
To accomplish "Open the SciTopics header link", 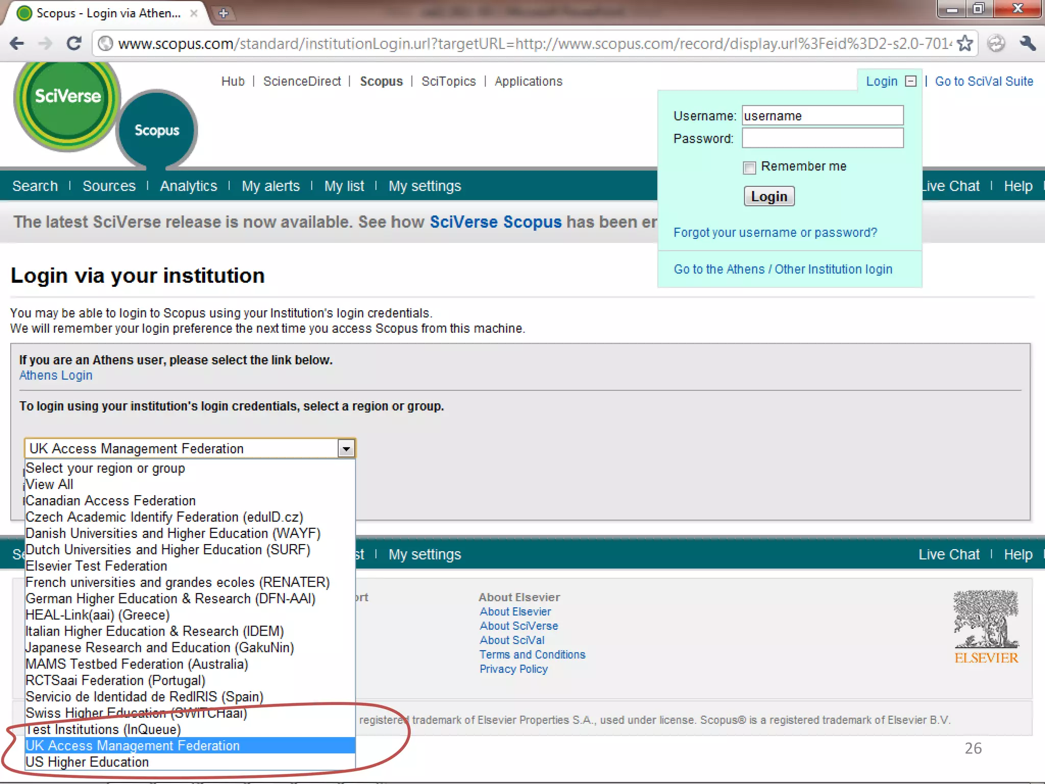I will click(x=449, y=82).
